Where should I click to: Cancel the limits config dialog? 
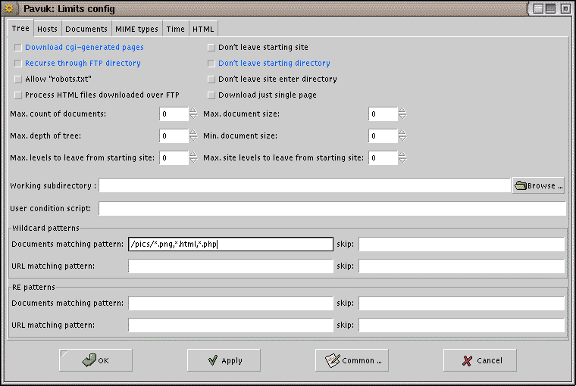[480, 360]
